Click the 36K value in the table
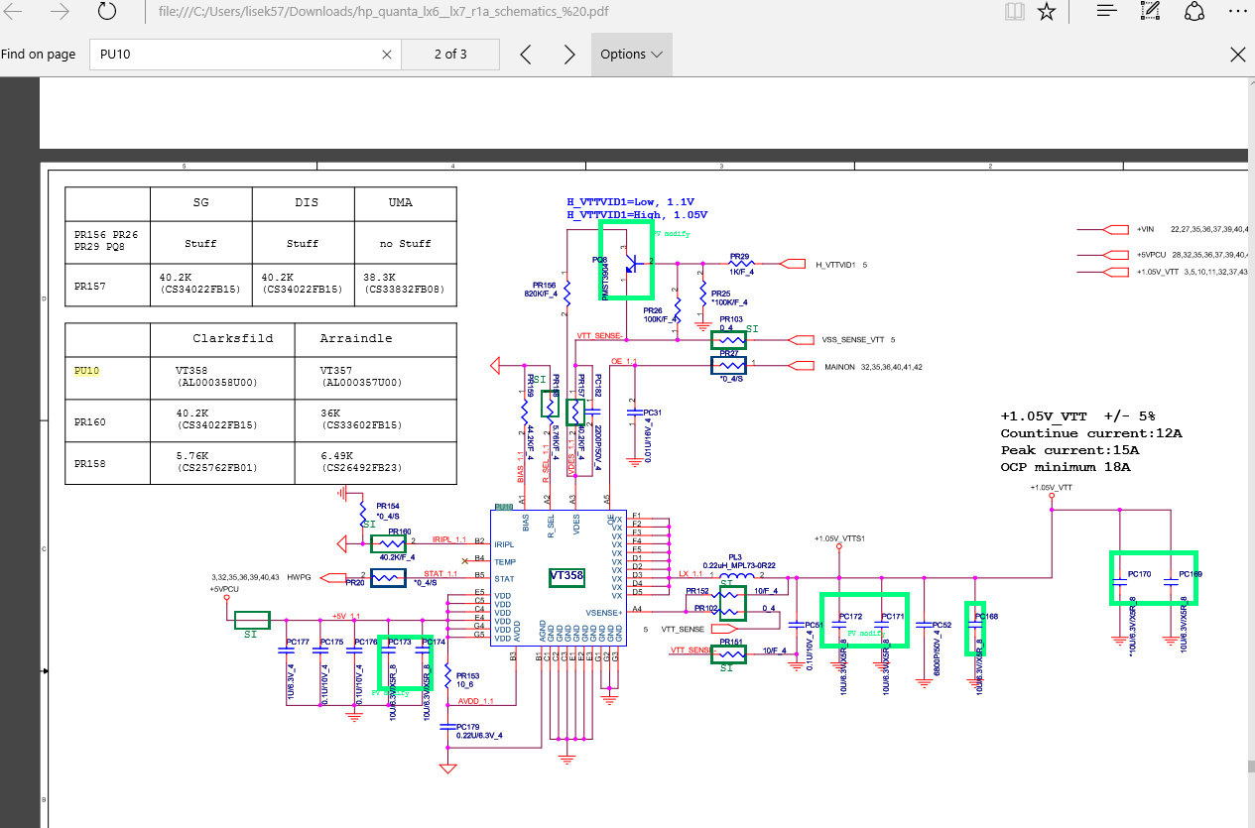Screen dimensions: 1255x828 330,414
